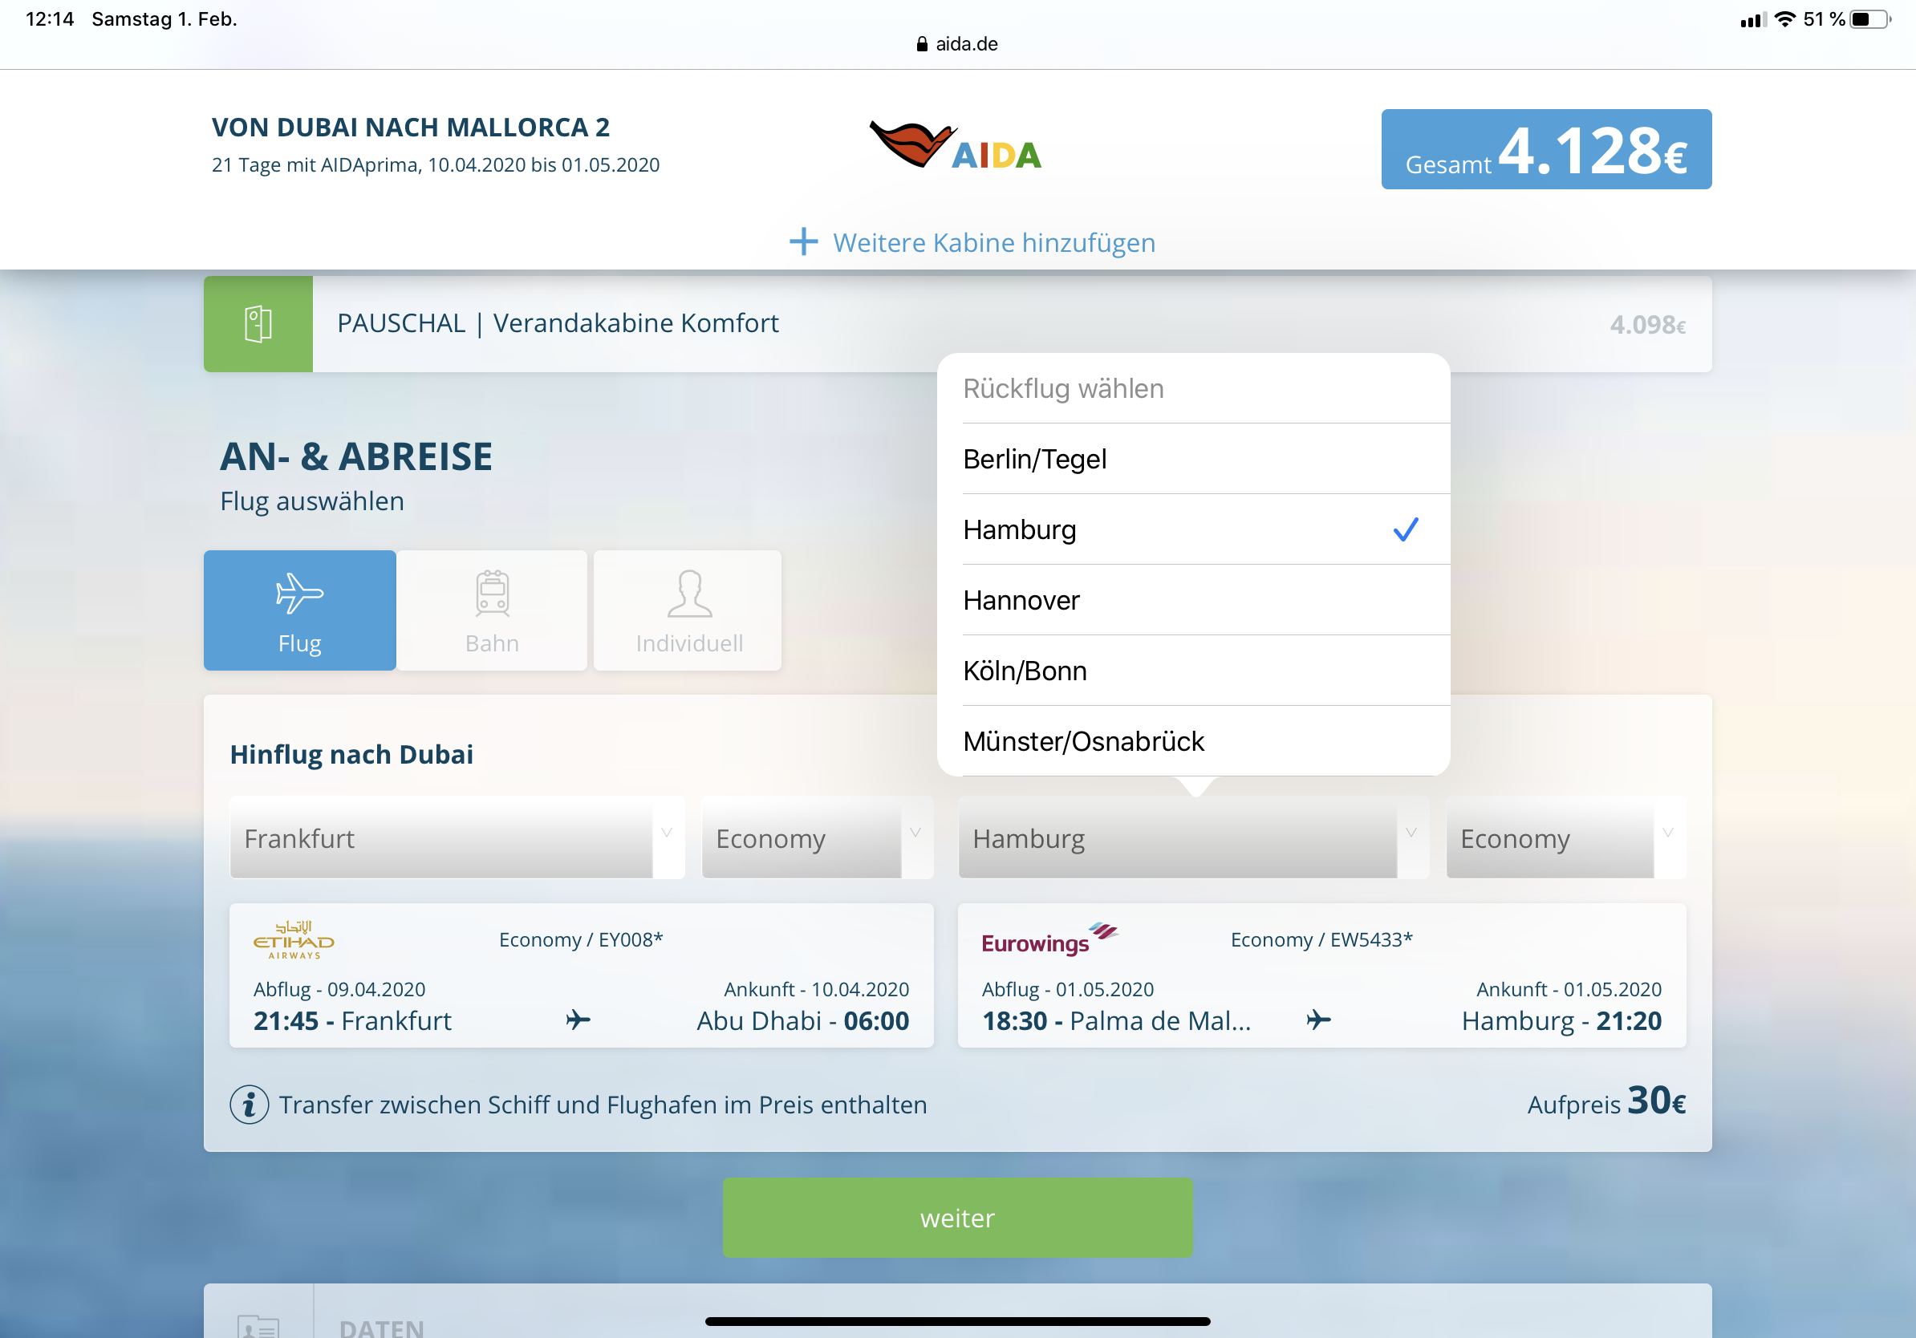Open the outbound Economy class dropdown
The height and width of the screenshot is (1338, 1916).
tap(816, 837)
